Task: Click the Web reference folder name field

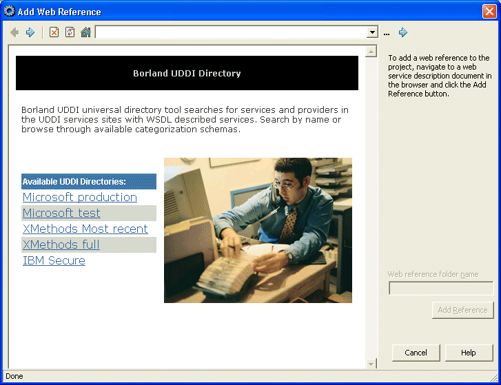Action: tap(441, 289)
